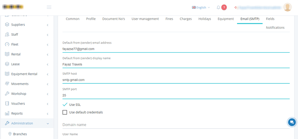The width and height of the screenshot is (298, 139).
Task: Click the Fleet gauge icon
Action: (x=7, y=44)
